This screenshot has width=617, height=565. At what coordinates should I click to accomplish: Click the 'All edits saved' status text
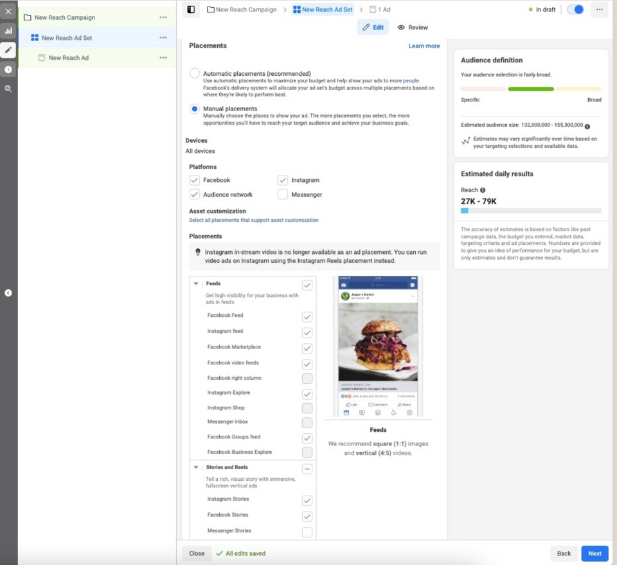pos(245,553)
